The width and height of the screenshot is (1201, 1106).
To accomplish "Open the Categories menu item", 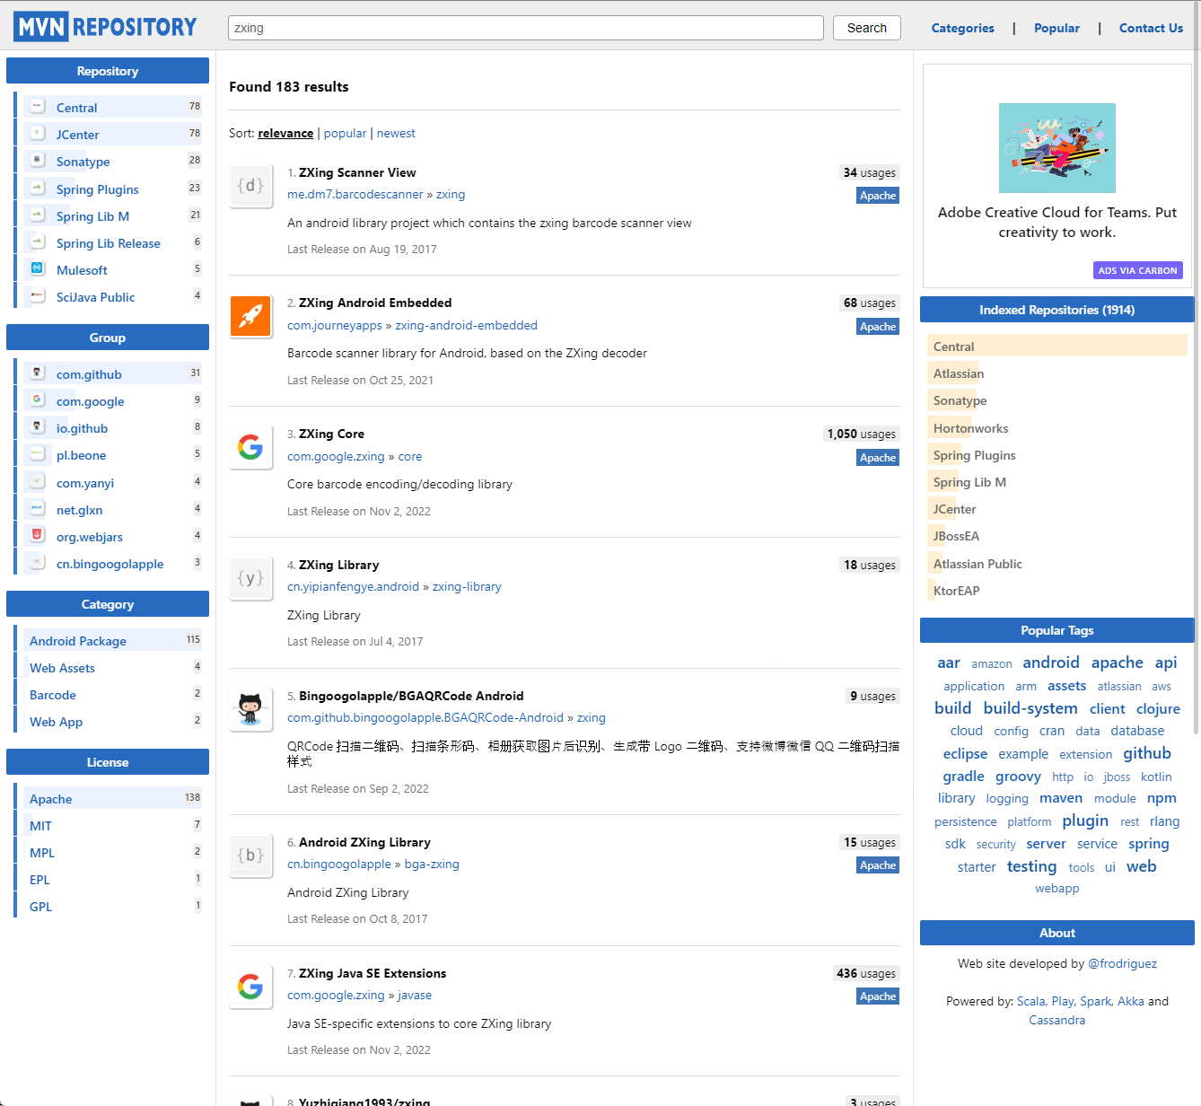I will 962,28.
